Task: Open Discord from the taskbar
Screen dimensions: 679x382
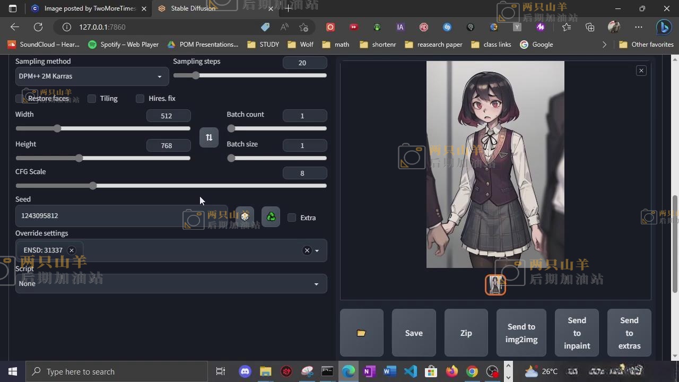Action: 245,371
